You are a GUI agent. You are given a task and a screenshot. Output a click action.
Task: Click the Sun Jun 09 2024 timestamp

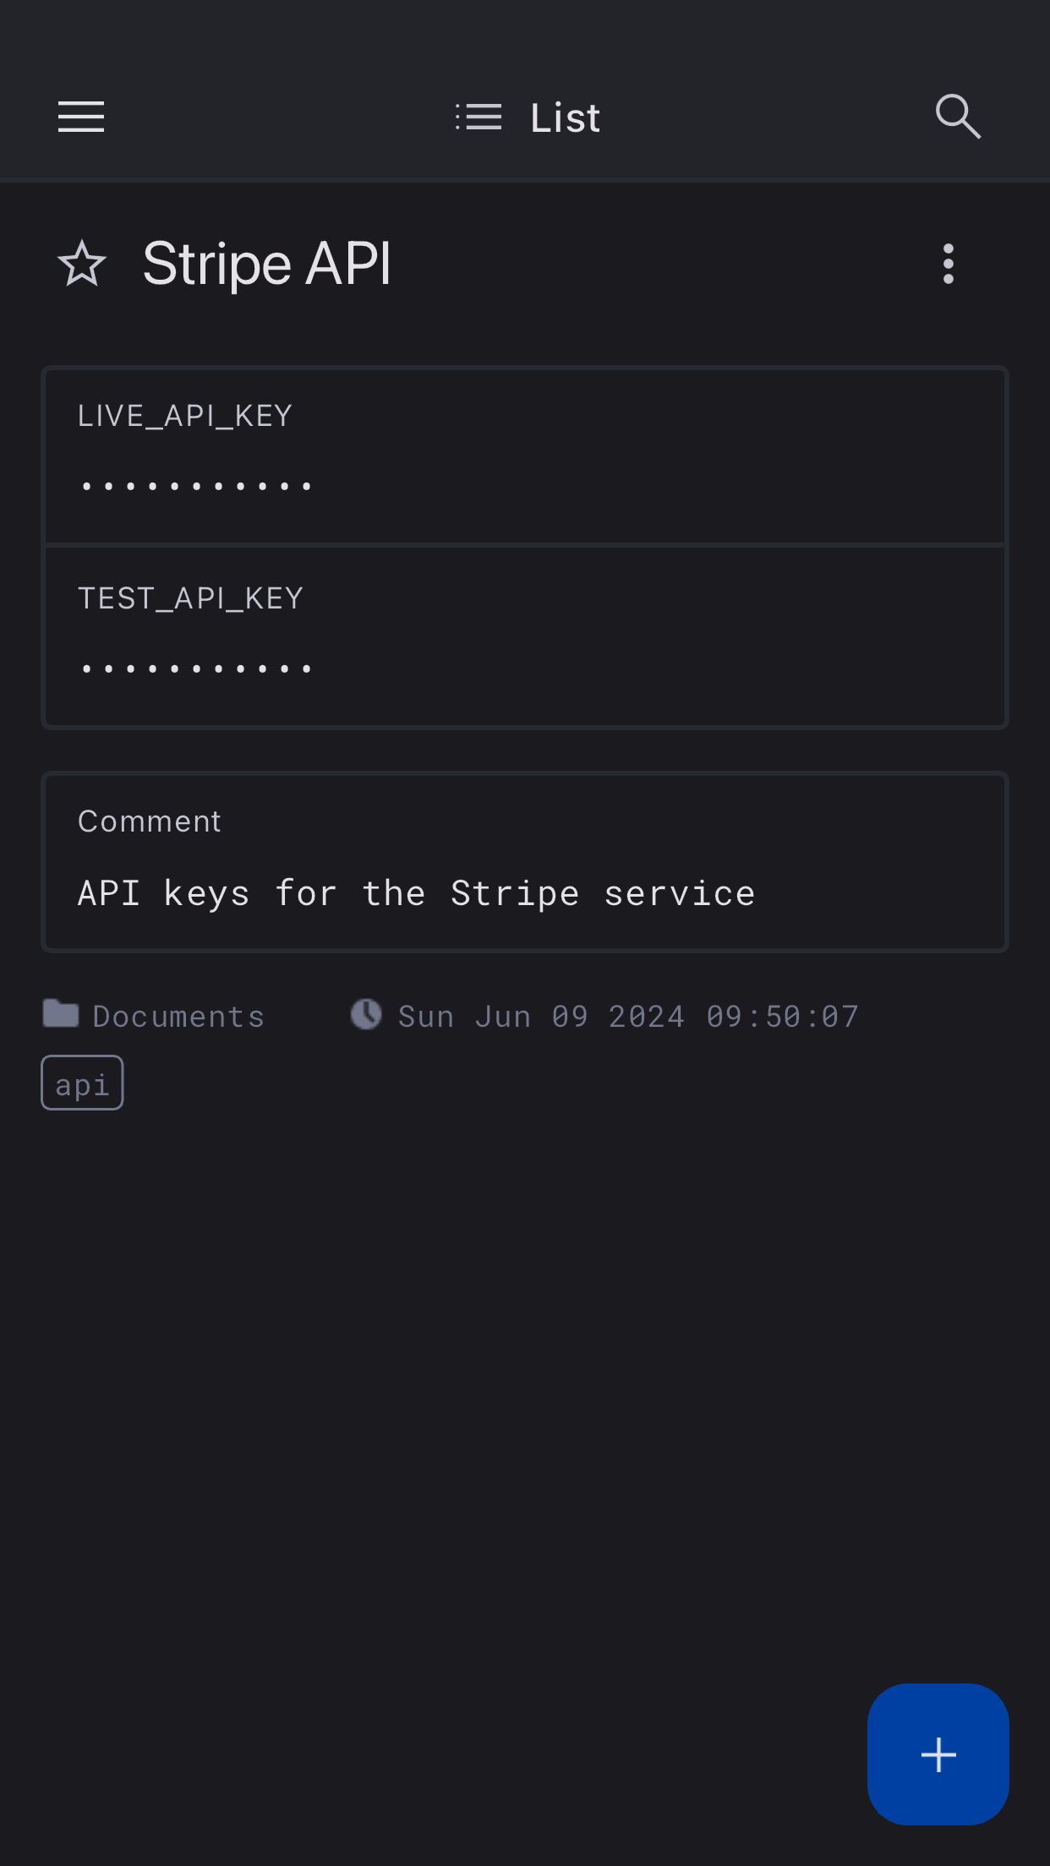click(x=628, y=1016)
